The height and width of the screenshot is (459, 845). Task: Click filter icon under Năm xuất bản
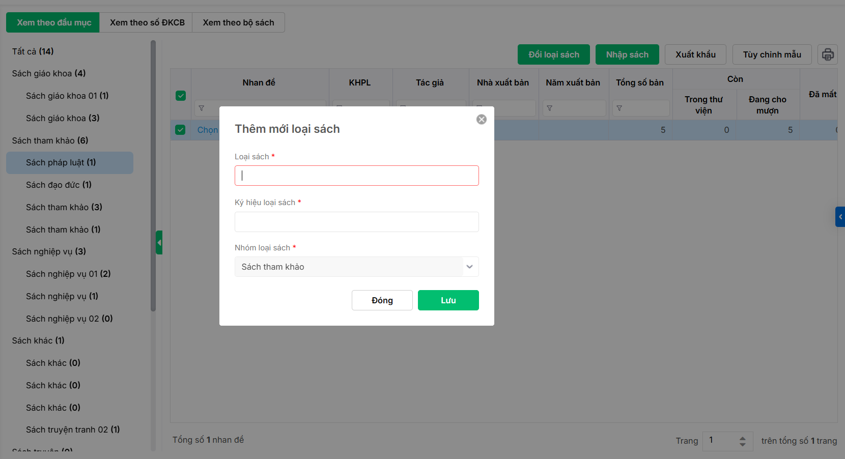point(549,108)
